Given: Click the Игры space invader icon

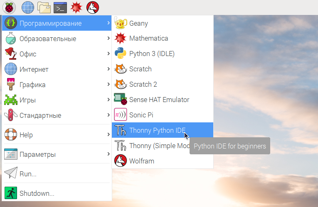Looking at the screenshot, I should [11, 100].
